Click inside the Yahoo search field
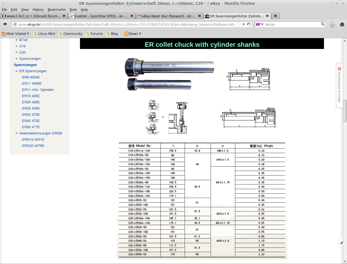The height and width of the screenshot is (264, 347). pos(291,24)
